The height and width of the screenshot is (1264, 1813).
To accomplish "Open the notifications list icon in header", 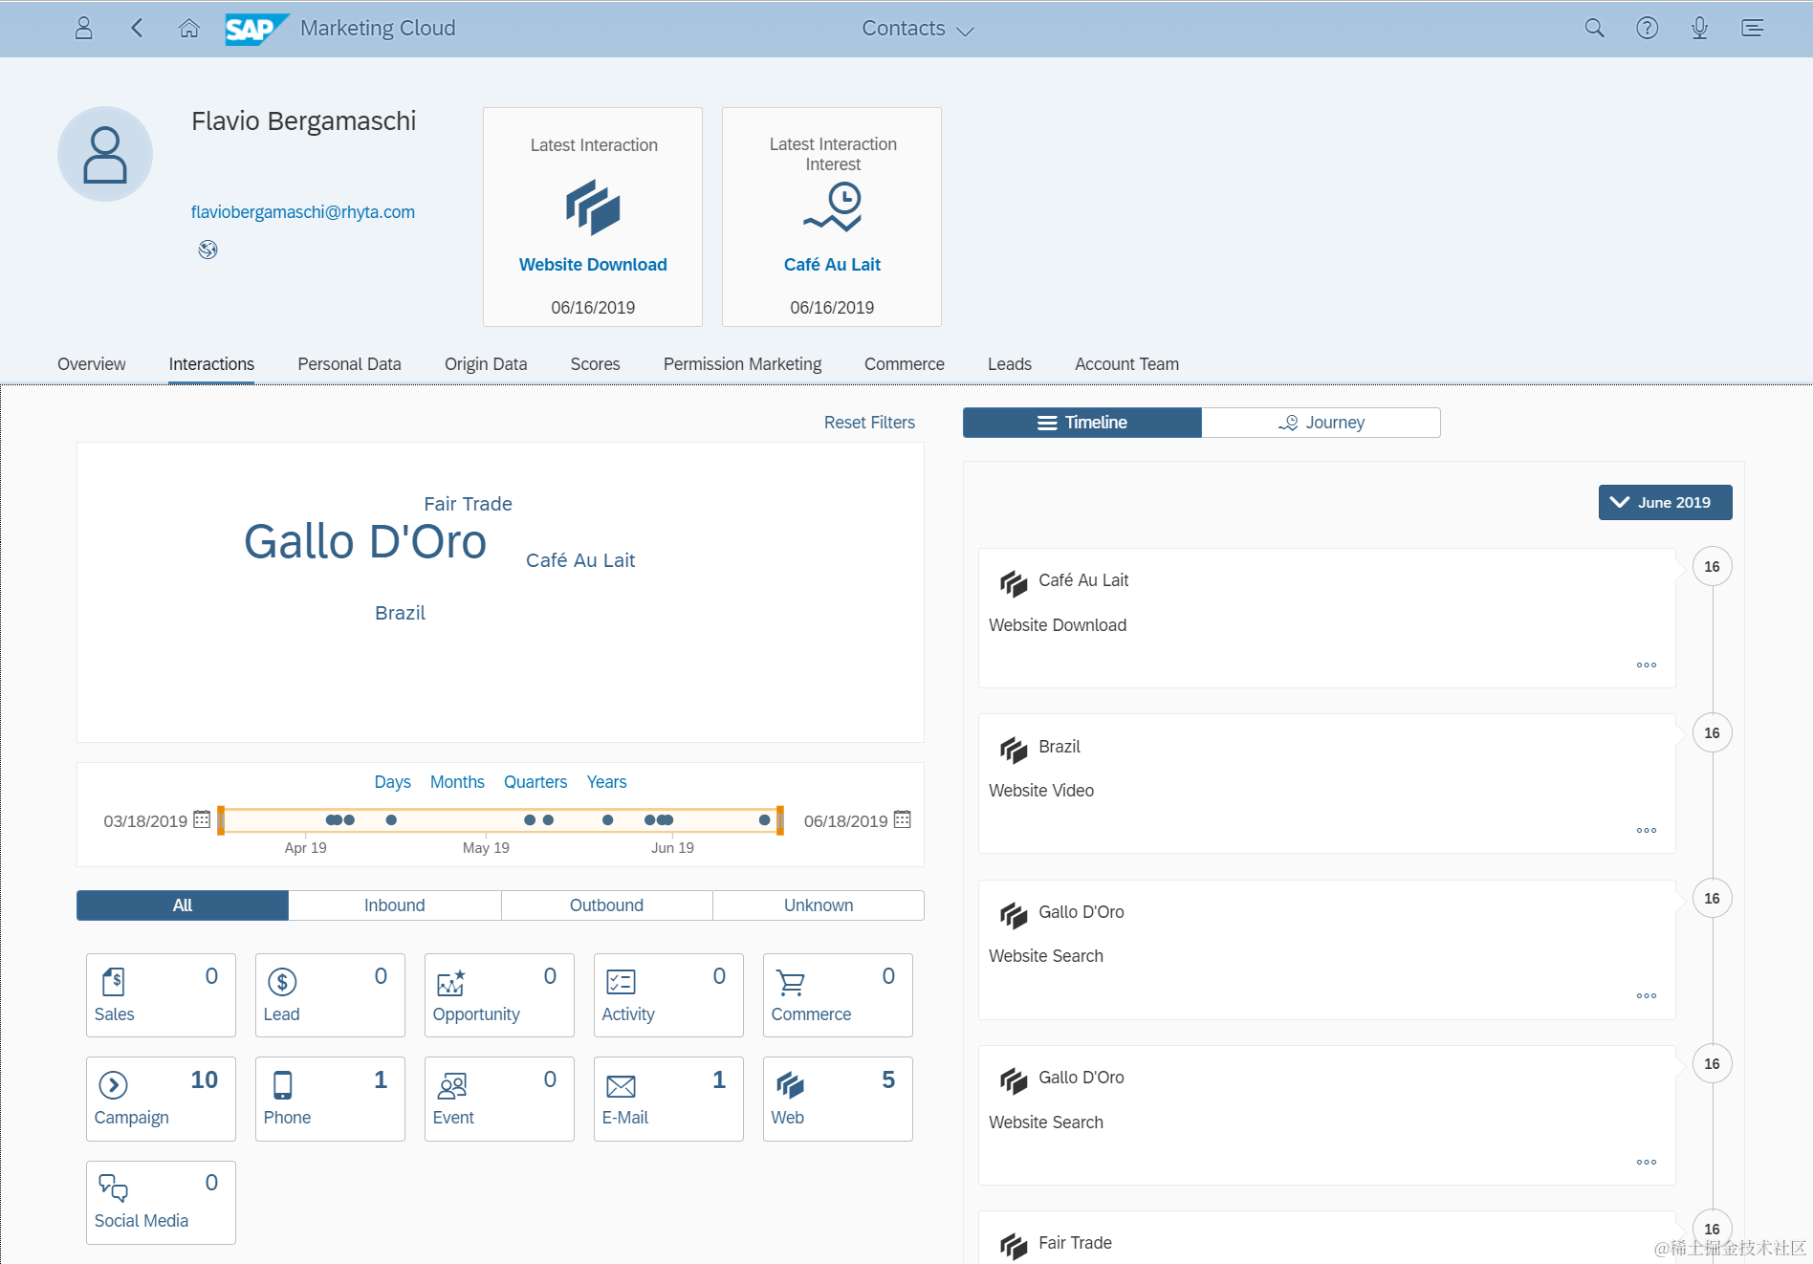I will pos(1752,28).
